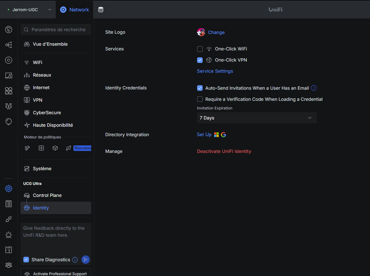Click the table grid policy engine icon
The width and height of the screenshot is (370, 276).
pyautogui.click(x=41, y=148)
